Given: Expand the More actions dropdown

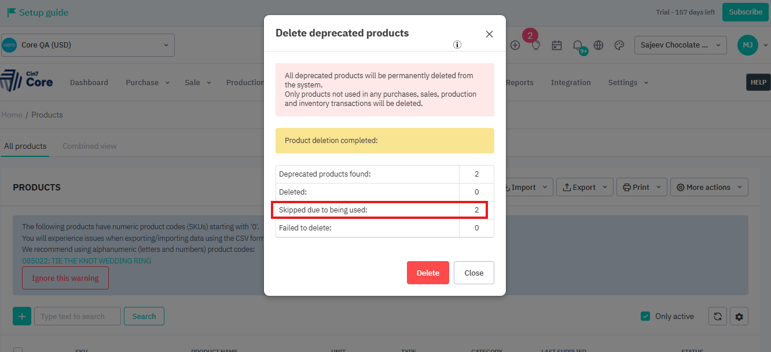Looking at the screenshot, I should [709, 187].
